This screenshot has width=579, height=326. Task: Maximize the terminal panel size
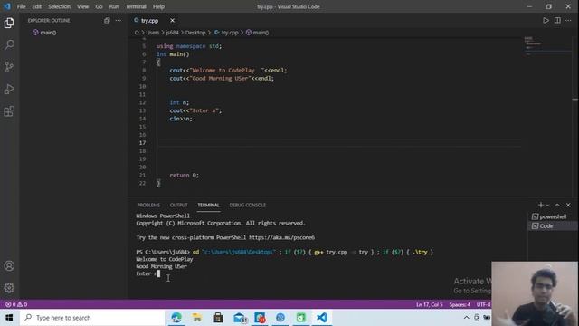coord(557,205)
